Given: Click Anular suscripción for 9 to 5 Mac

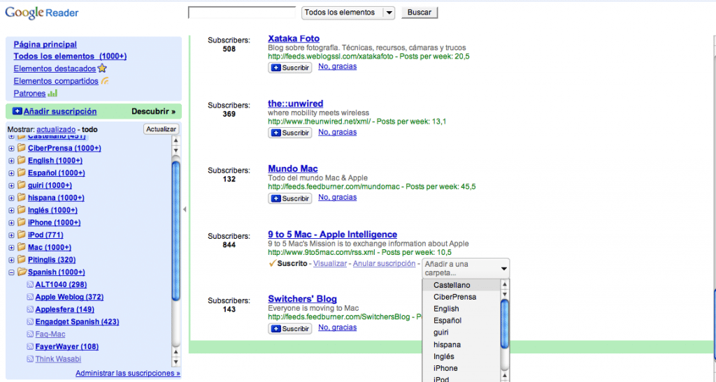Looking at the screenshot, I should [x=384, y=263].
